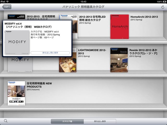Image resolution: width=167 pixels, height=125 pixels.
Task: Select the 2012-2013 住宅用LED照明 総合カタログ title
Action: 92,18
